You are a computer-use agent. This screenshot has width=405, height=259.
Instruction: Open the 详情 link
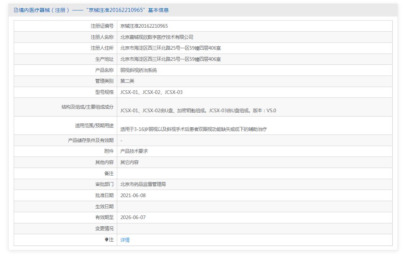(125, 240)
